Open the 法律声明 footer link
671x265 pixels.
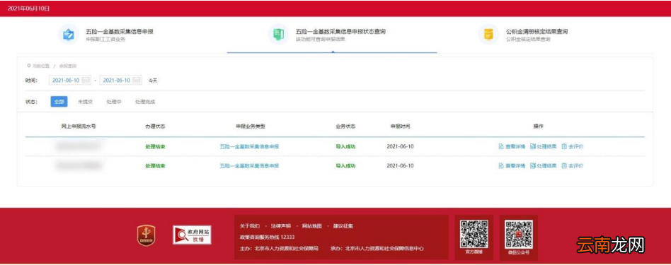(281, 225)
